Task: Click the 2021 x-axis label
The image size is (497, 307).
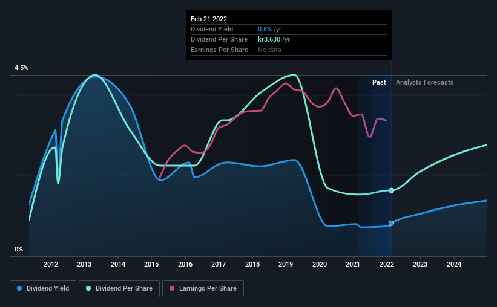Action: pyautogui.click(x=353, y=264)
